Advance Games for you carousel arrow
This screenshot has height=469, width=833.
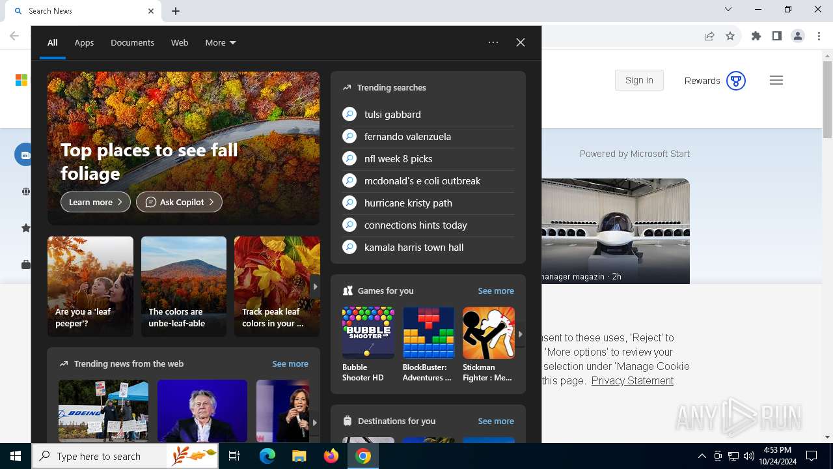click(x=520, y=334)
